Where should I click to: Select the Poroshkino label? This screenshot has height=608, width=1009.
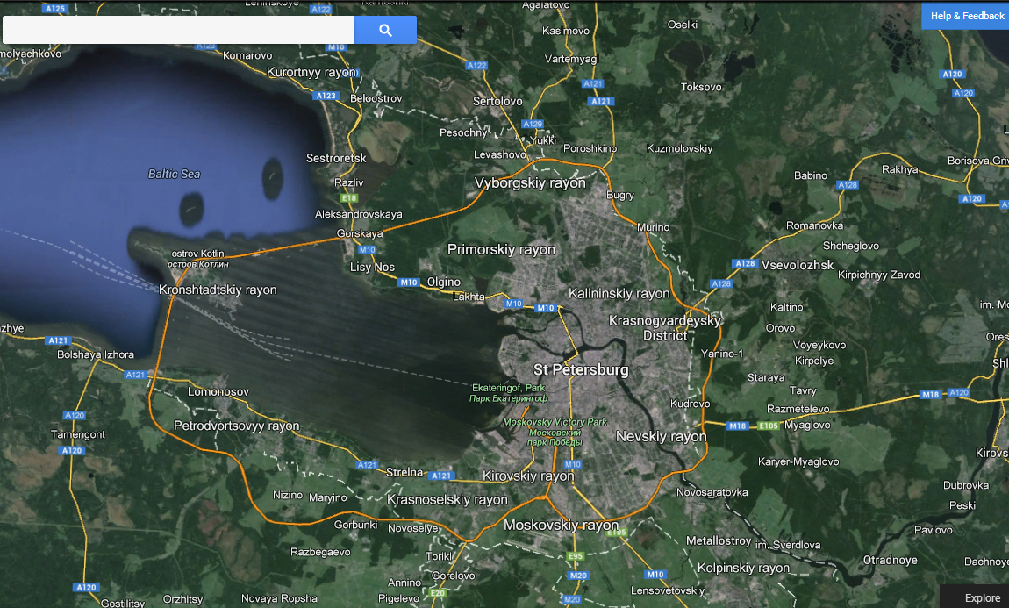[x=590, y=148]
